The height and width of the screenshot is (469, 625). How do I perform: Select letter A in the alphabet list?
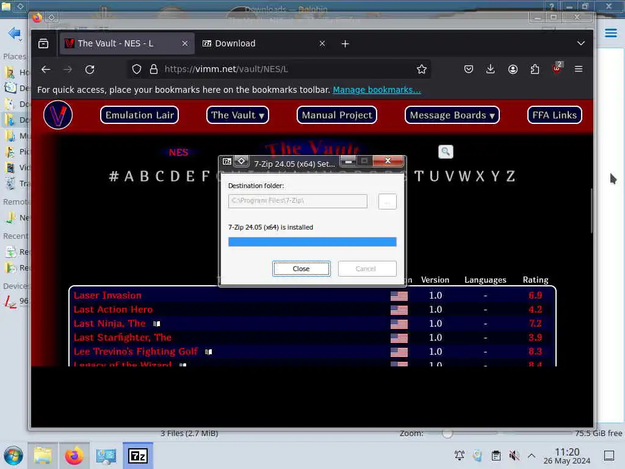(129, 176)
